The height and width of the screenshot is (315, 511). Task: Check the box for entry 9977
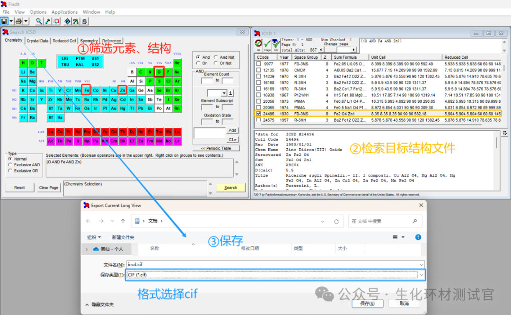(259, 64)
